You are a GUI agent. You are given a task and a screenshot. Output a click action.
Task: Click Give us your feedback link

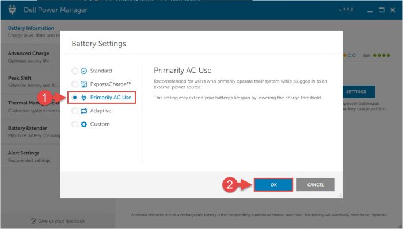tap(61, 221)
